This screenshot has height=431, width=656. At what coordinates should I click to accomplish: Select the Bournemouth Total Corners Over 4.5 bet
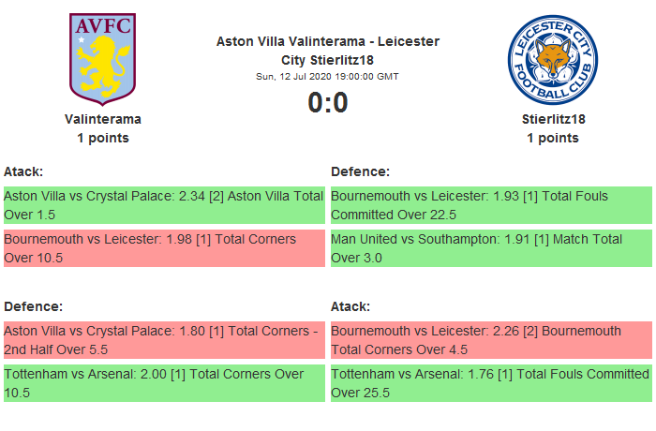pyautogui.click(x=491, y=340)
